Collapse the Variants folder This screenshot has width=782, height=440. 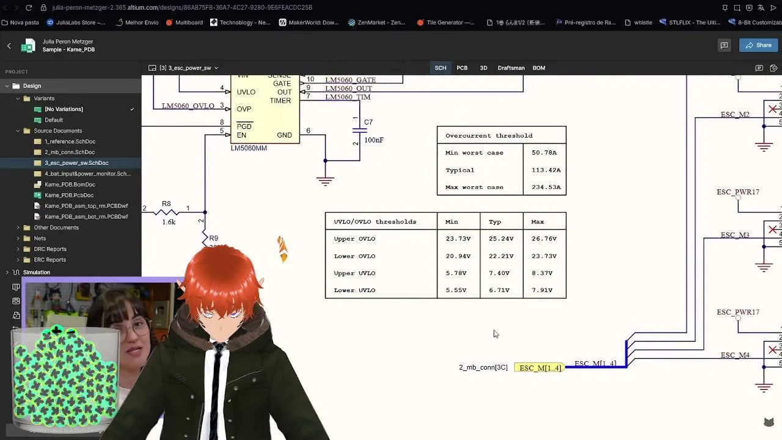[x=18, y=98]
